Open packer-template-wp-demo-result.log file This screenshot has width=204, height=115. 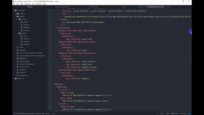click(31, 53)
